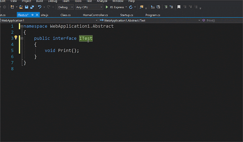Screen dimensions: 243x142
Task: Click the namespace keyword on line 1
Action: pyautogui.click(x=35, y=26)
